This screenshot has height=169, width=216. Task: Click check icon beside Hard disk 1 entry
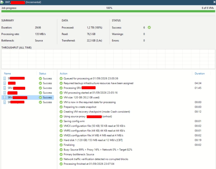click(x=61, y=140)
